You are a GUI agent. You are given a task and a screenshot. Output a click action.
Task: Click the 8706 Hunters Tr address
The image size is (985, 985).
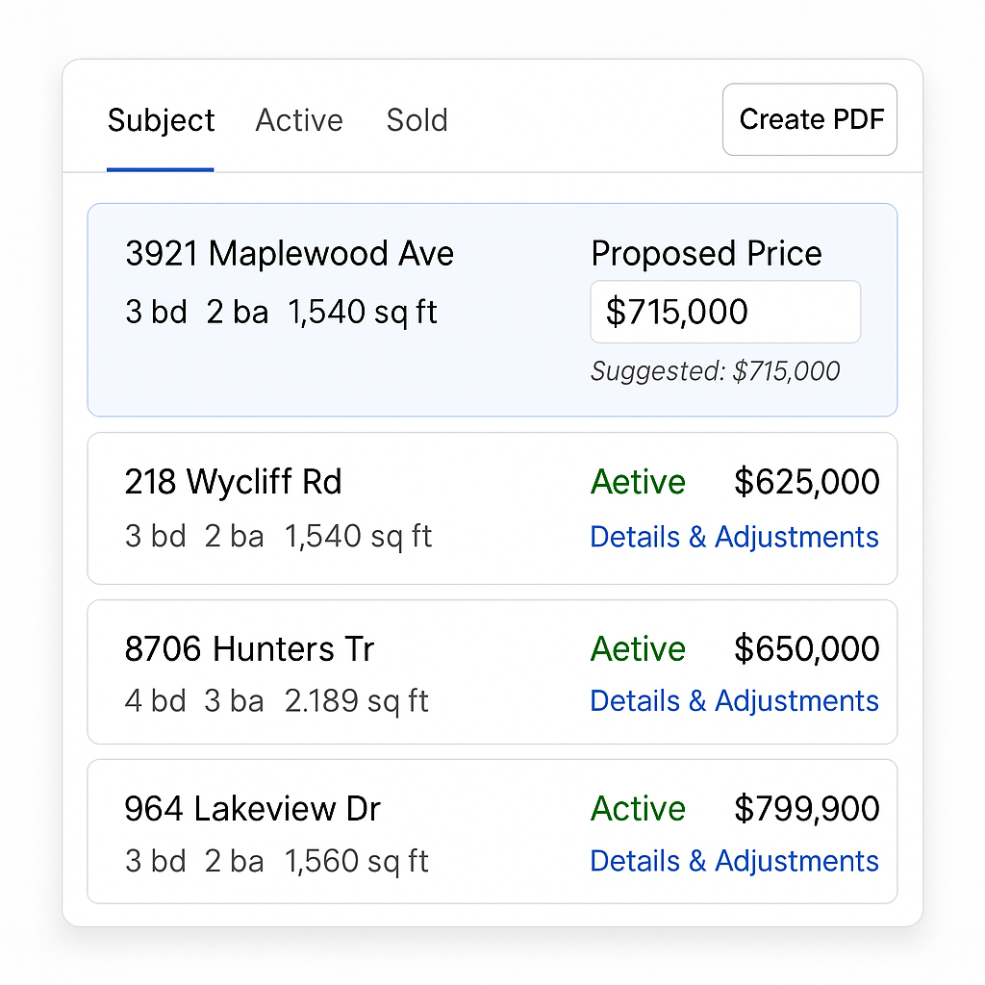point(249,649)
